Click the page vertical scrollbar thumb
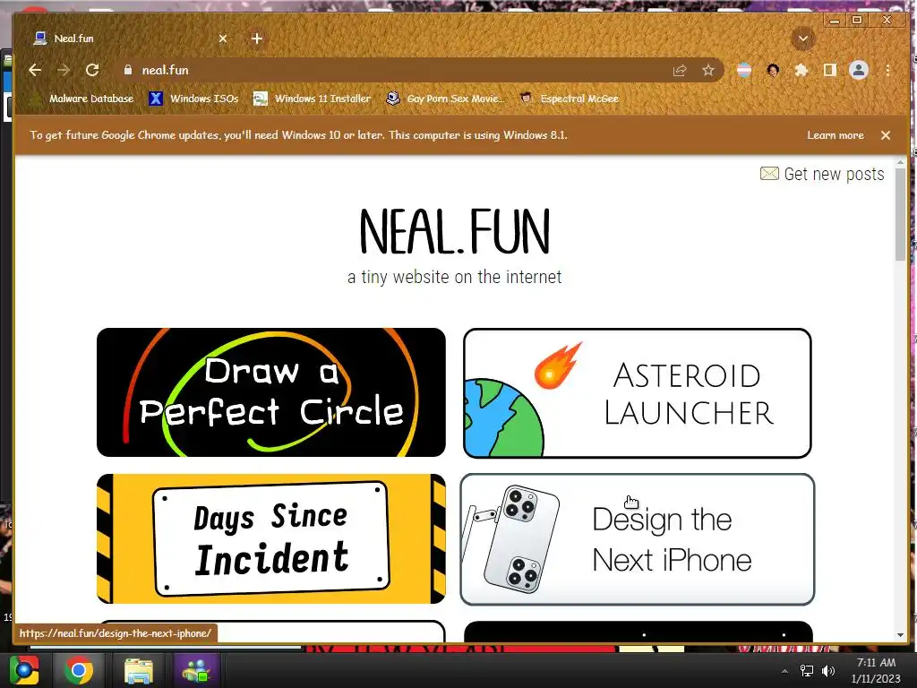The height and width of the screenshot is (688, 917). [x=900, y=217]
